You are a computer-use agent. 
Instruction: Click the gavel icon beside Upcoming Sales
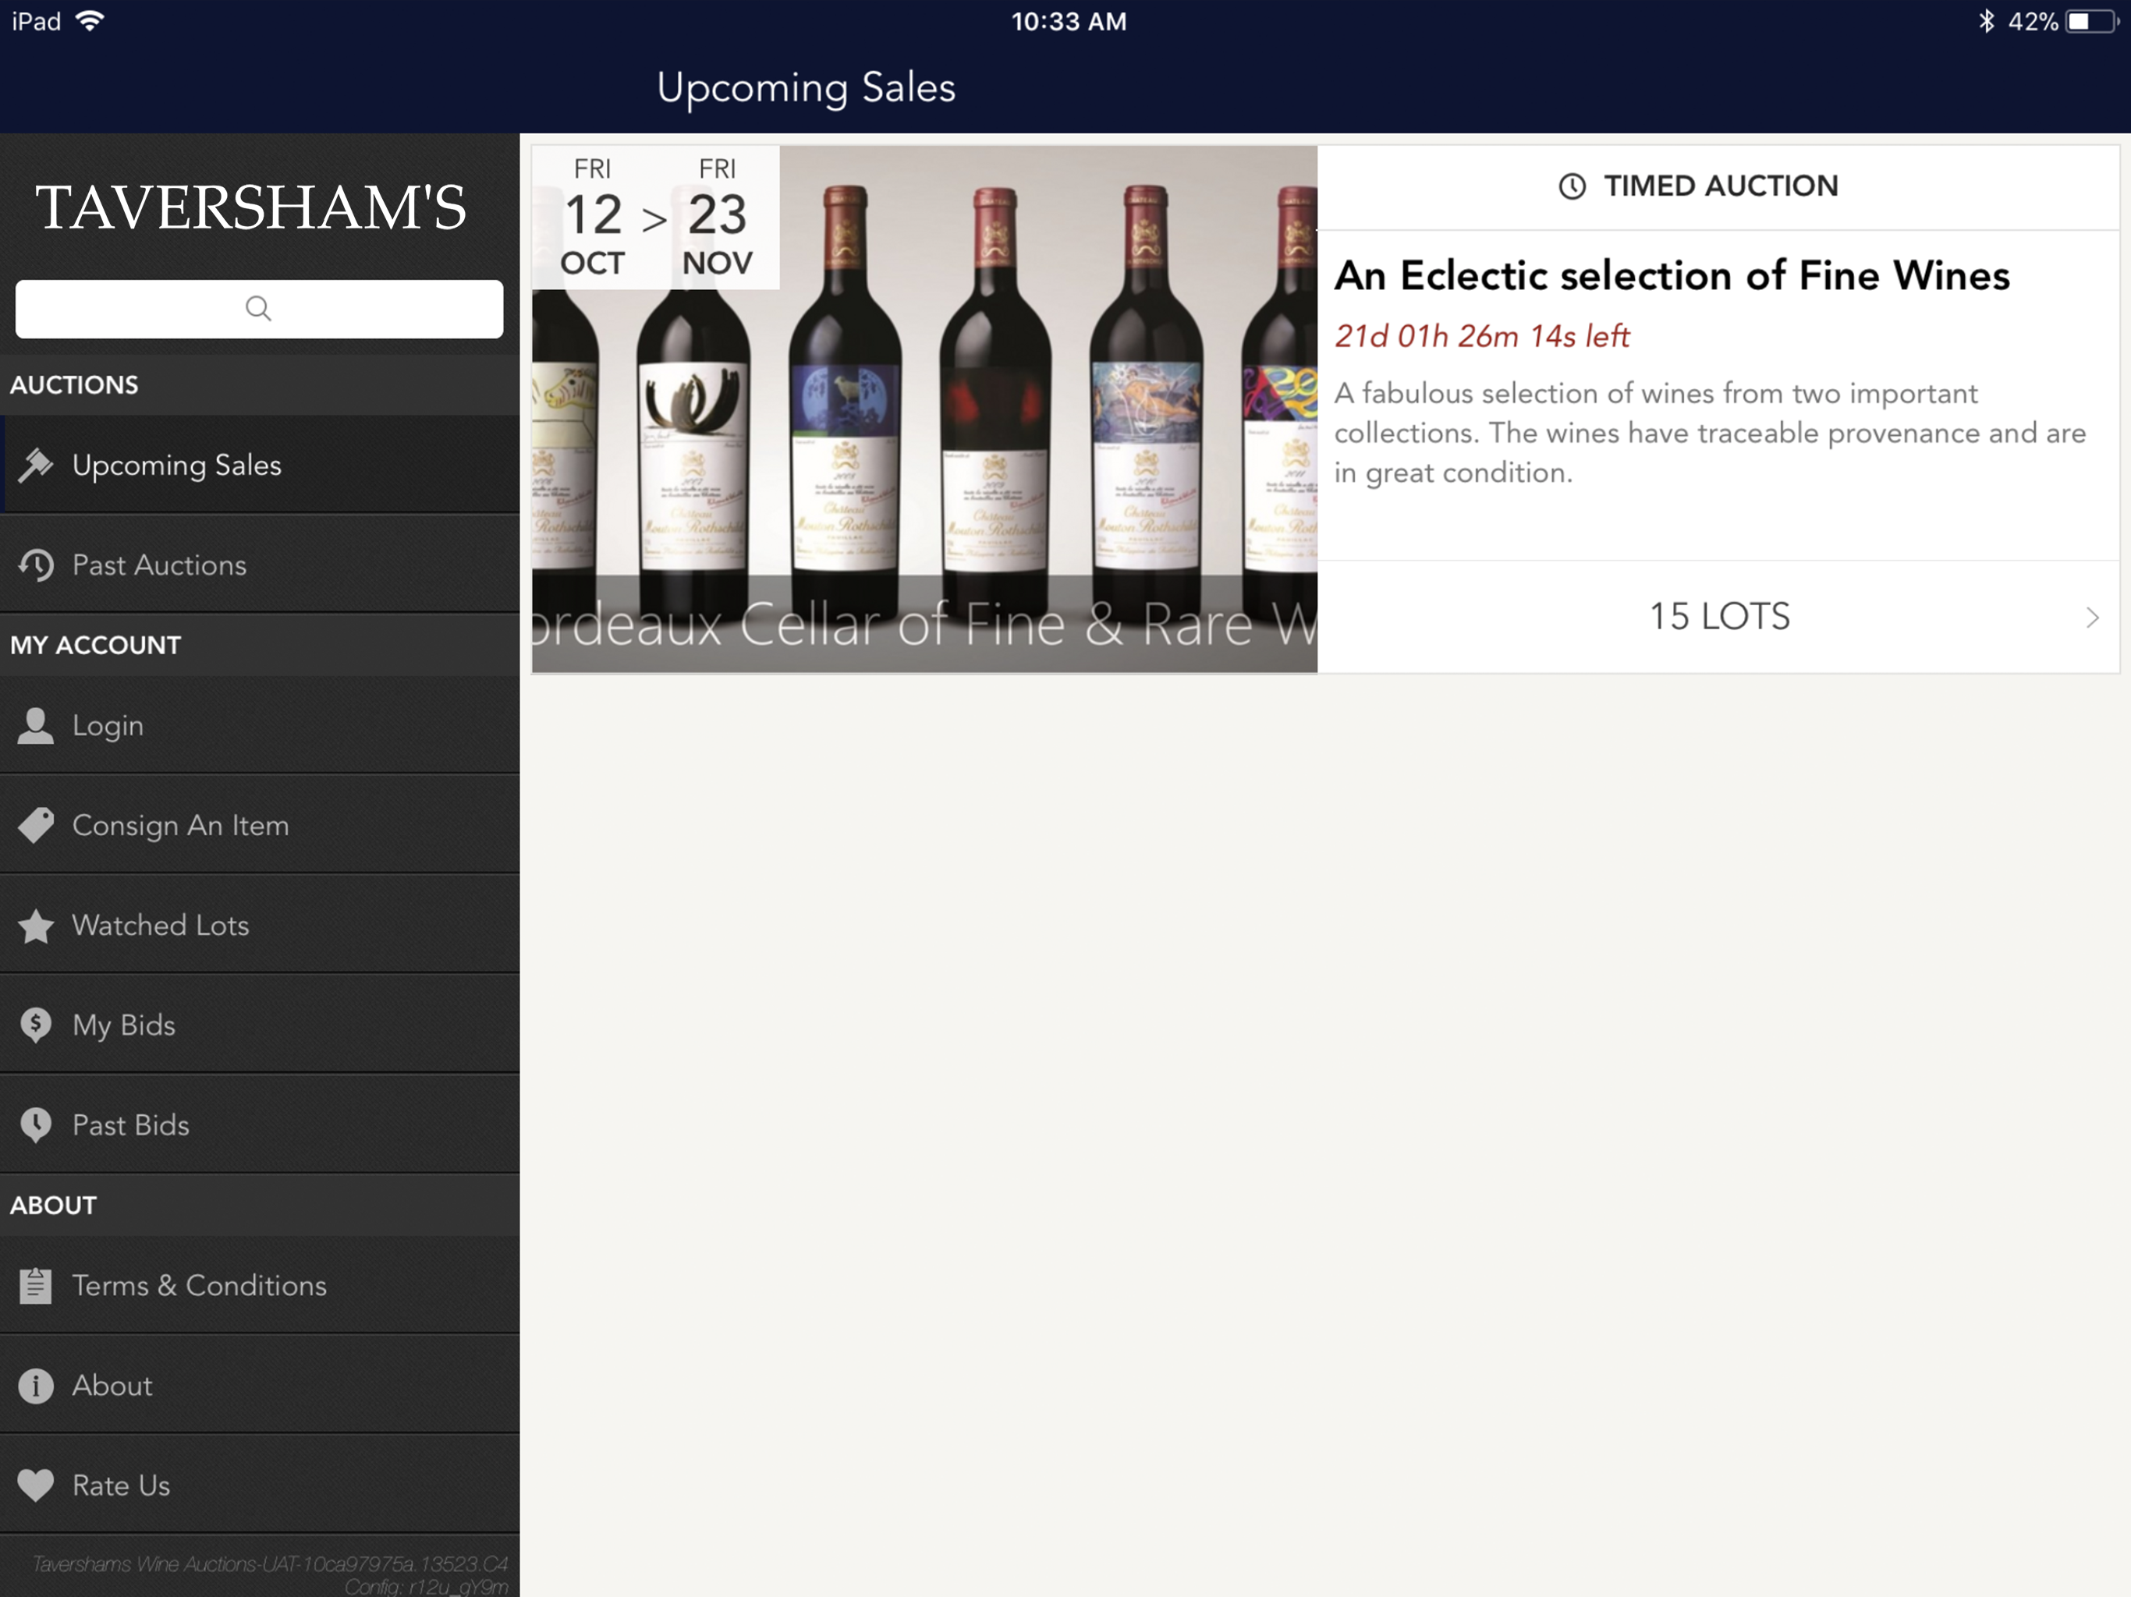point(36,466)
